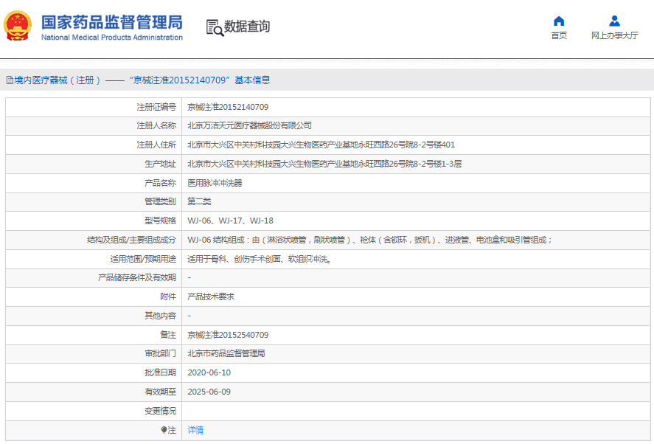
Task: Click the 型号规格 label
Action: pyautogui.click(x=160, y=221)
